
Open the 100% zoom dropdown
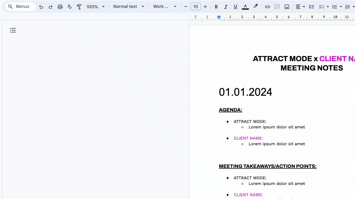pos(96,7)
